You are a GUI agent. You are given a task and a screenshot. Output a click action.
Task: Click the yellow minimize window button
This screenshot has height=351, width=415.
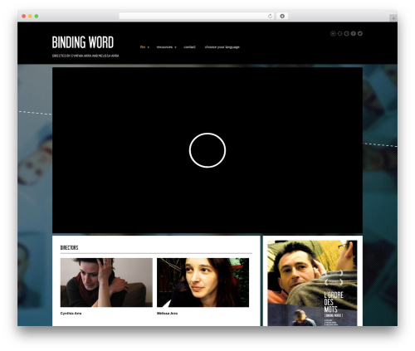point(30,17)
